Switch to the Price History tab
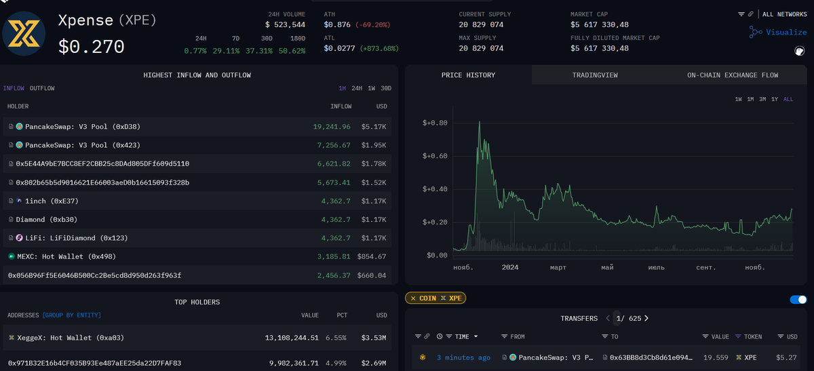The image size is (814, 371). pos(468,75)
